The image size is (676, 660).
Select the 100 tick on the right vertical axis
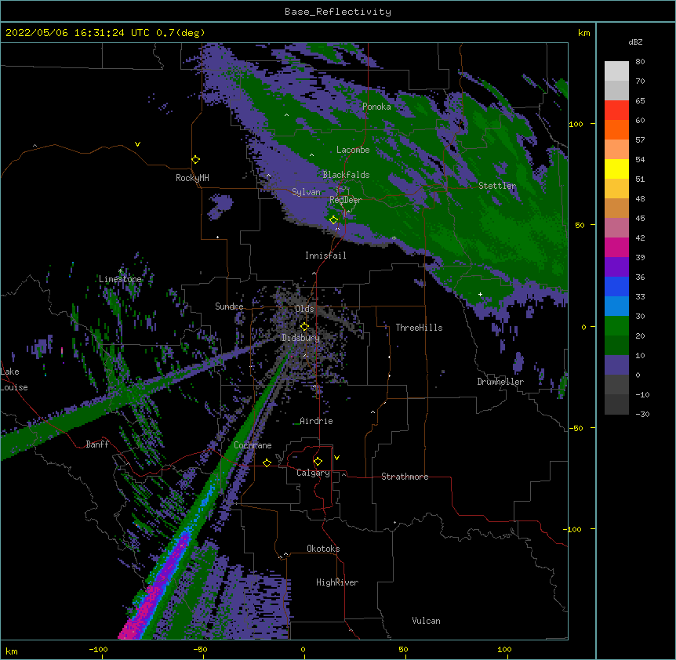(x=576, y=124)
